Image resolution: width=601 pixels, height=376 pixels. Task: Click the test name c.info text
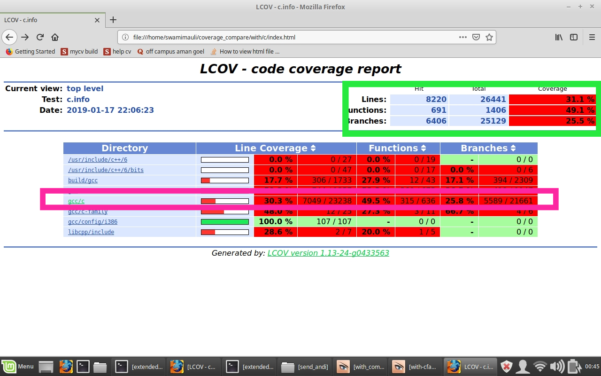pyautogui.click(x=78, y=99)
